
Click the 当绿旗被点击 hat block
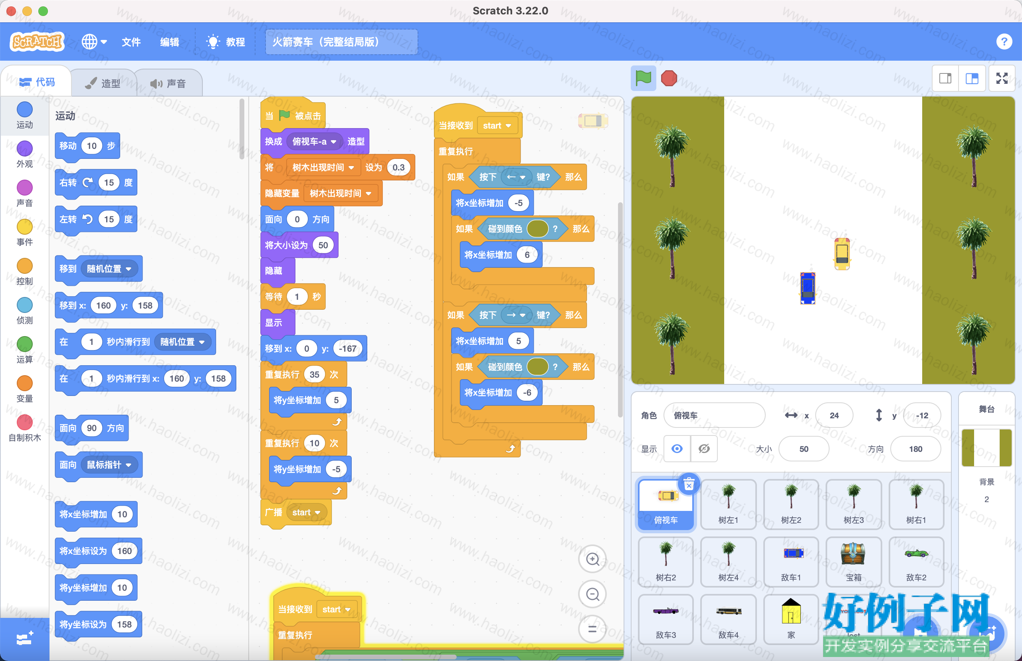click(293, 114)
